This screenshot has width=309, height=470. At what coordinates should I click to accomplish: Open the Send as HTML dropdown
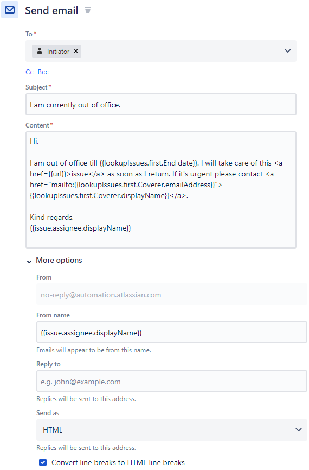tap(171, 430)
